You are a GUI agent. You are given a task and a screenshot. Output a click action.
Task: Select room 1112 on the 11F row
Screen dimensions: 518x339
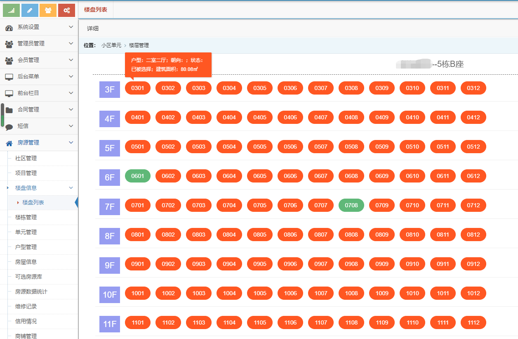473,322
